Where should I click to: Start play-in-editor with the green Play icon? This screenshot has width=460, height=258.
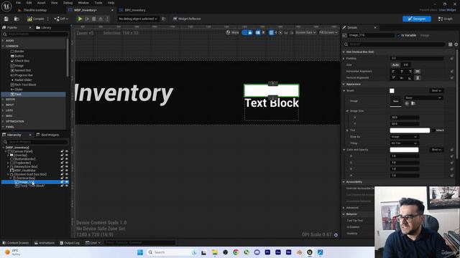(80, 19)
